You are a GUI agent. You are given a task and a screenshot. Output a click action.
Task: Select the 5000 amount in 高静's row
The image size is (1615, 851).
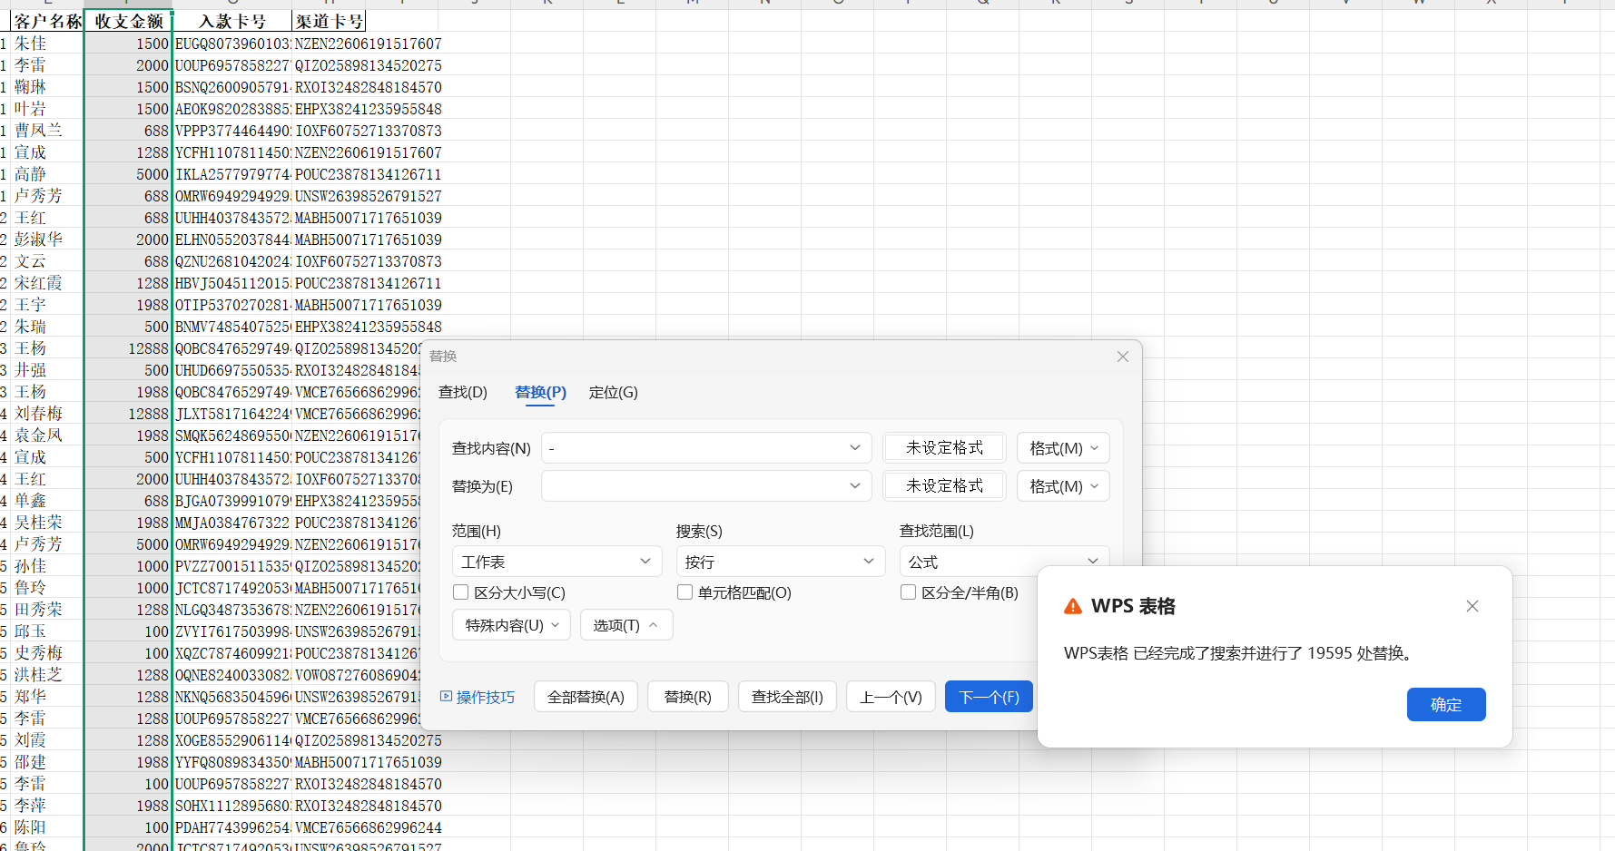coord(128,174)
